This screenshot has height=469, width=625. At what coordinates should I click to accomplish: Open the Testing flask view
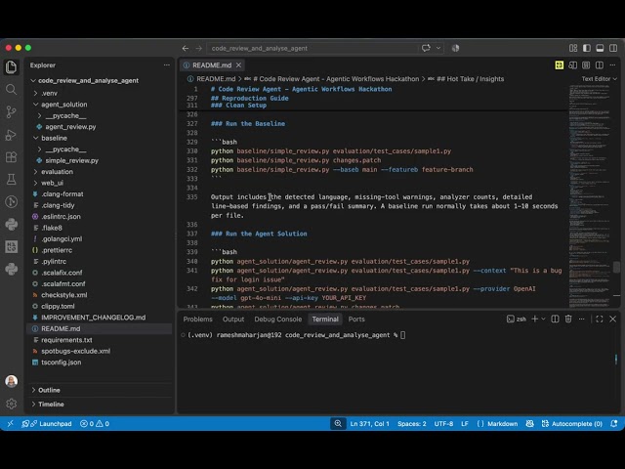11,180
